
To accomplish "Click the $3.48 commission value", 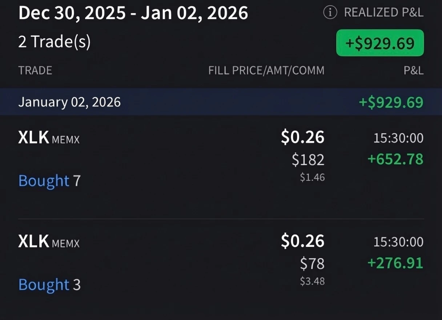I will (312, 281).
